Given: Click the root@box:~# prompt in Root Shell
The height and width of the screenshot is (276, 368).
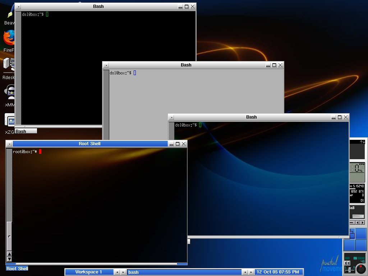Looking at the screenshot, I should [x=25, y=152].
